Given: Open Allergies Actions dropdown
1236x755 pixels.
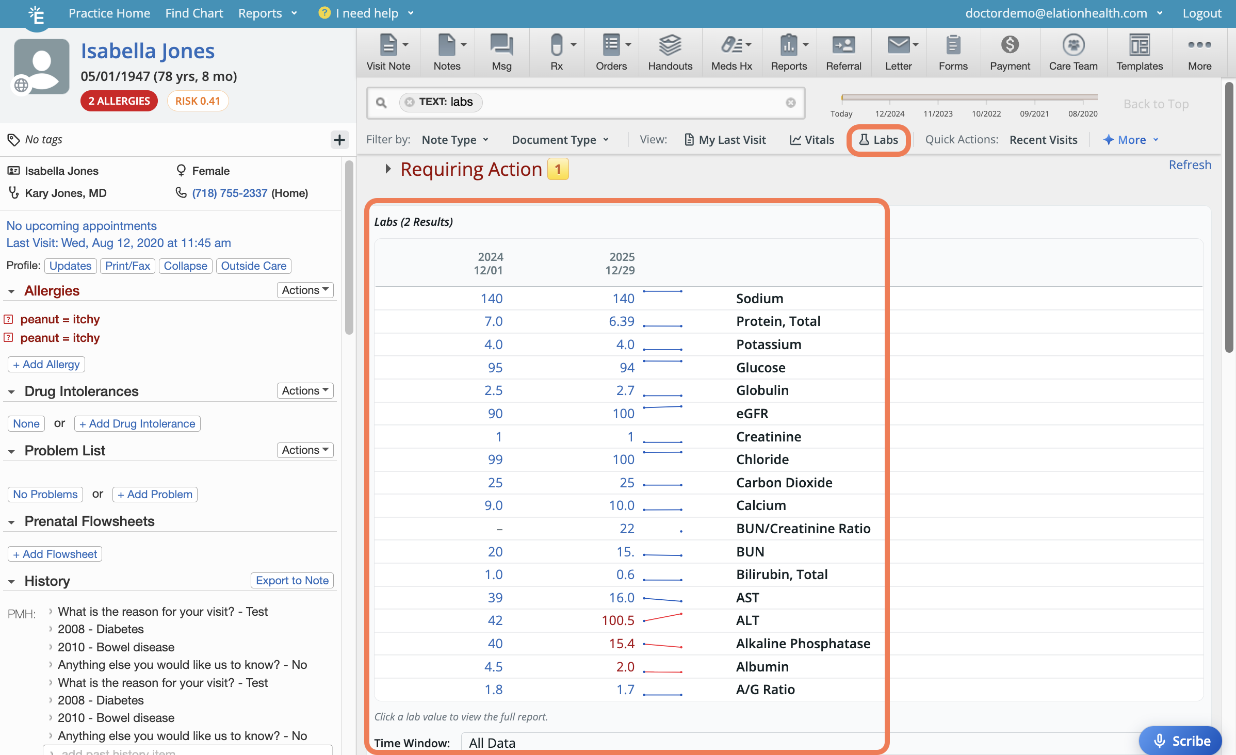Looking at the screenshot, I should pos(305,290).
